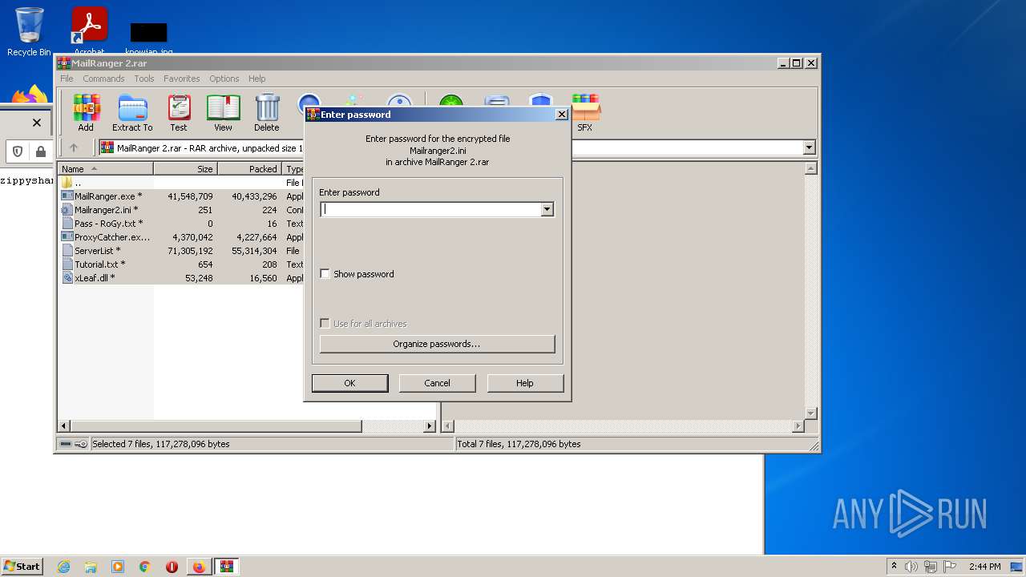Click Help button in password dialog
Screen dimensions: 1026x577
click(525, 383)
